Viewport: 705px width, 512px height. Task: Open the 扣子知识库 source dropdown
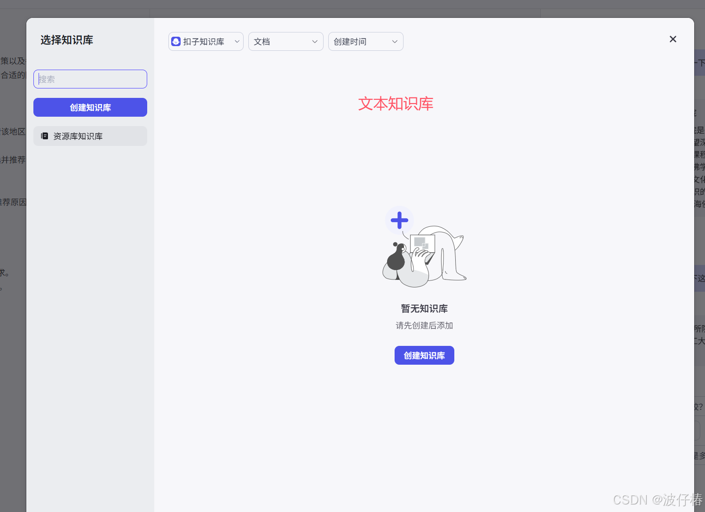(206, 41)
